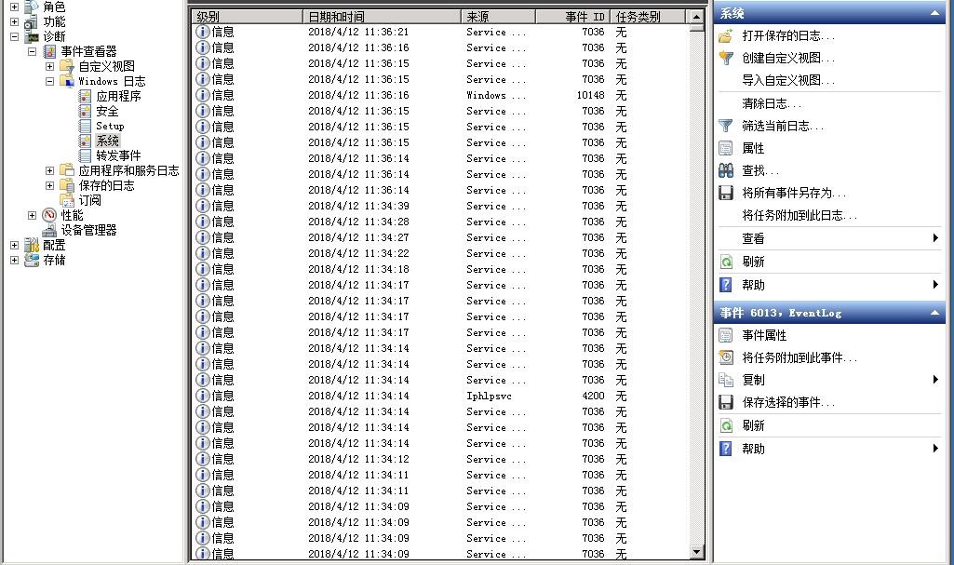
Task: Expand the 角色 tree node
Action: click(x=14, y=7)
